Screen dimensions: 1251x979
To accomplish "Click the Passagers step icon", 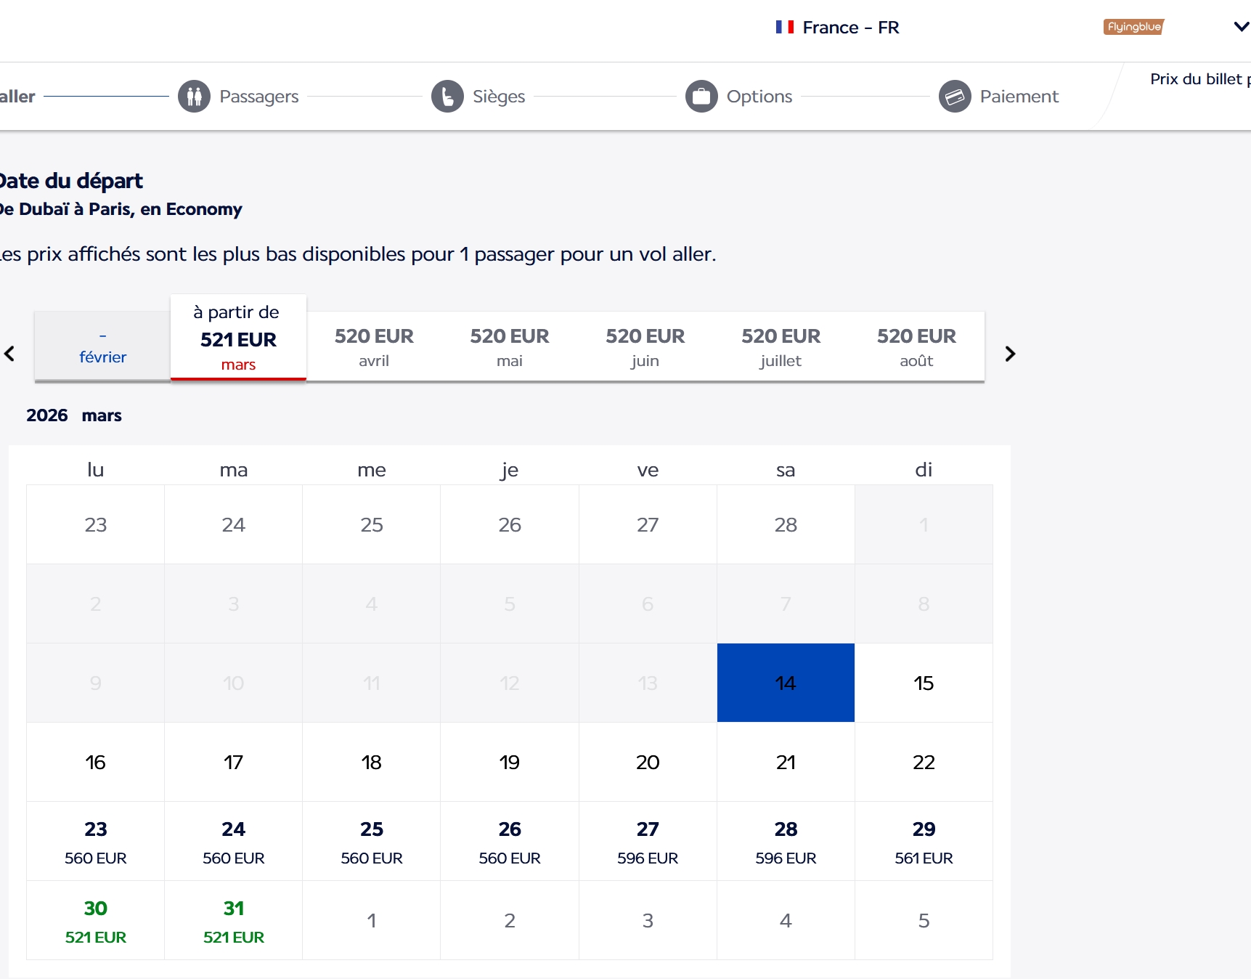I will 194,96.
